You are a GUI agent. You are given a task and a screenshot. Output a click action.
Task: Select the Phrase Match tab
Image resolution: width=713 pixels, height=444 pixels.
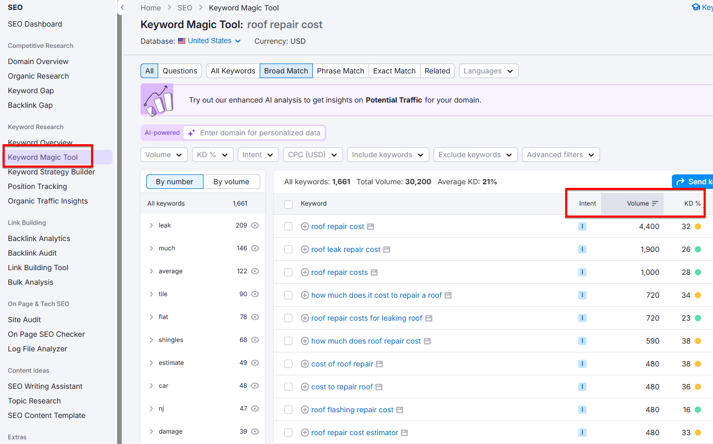pyautogui.click(x=340, y=71)
